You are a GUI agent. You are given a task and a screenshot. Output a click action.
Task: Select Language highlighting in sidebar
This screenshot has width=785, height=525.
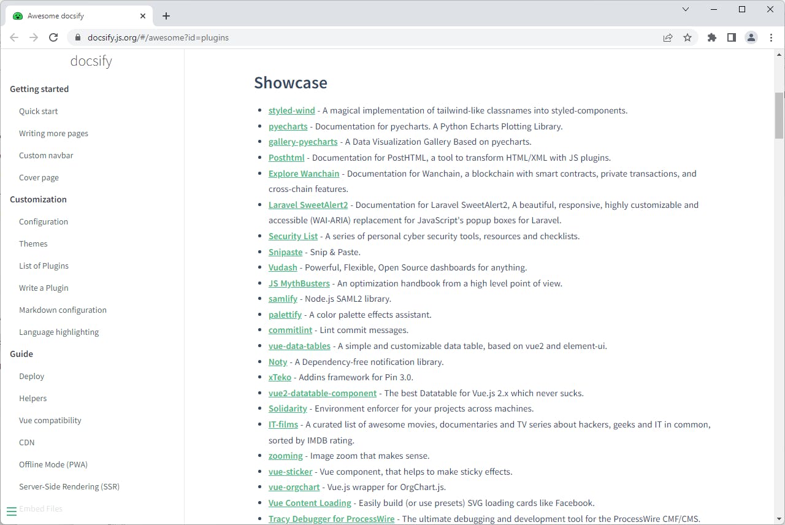pos(59,332)
